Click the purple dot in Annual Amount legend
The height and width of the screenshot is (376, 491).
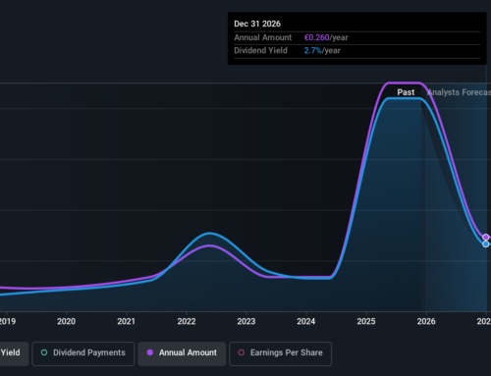pos(150,352)
